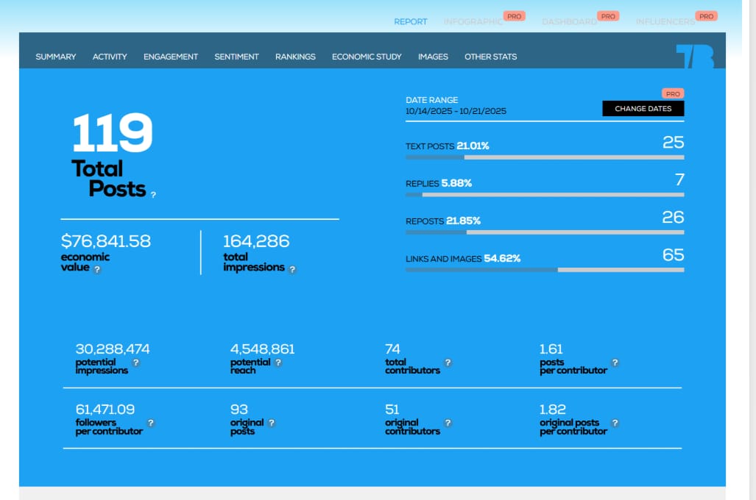Image resolution: width=756 pixels, height=500 pixels.
Task: Click total contributors question mark icon
Action: [448, 362]
